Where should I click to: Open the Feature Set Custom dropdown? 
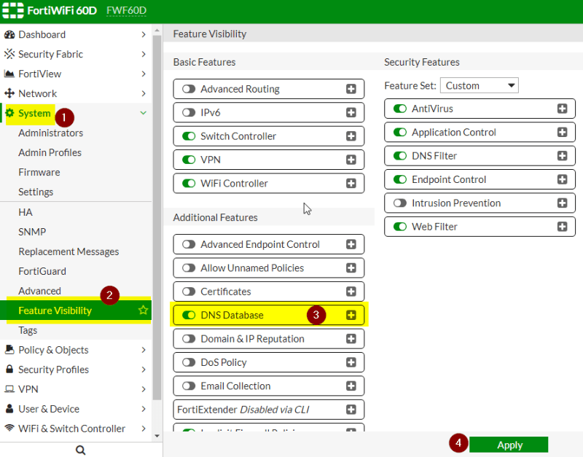click(480, 85)
